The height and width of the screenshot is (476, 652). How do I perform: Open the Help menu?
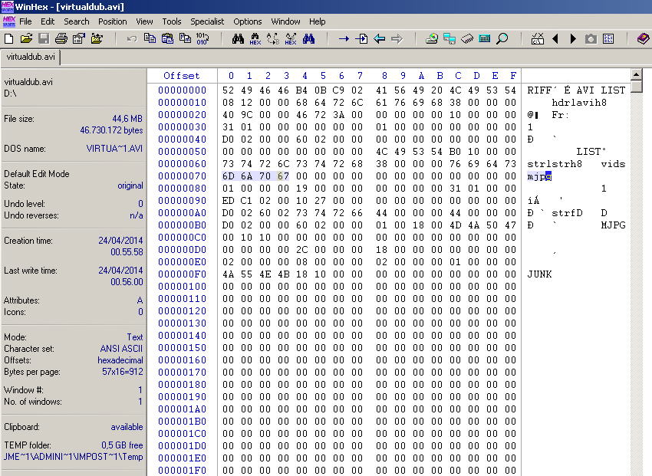pyautogui.click(x=318, y=21)
